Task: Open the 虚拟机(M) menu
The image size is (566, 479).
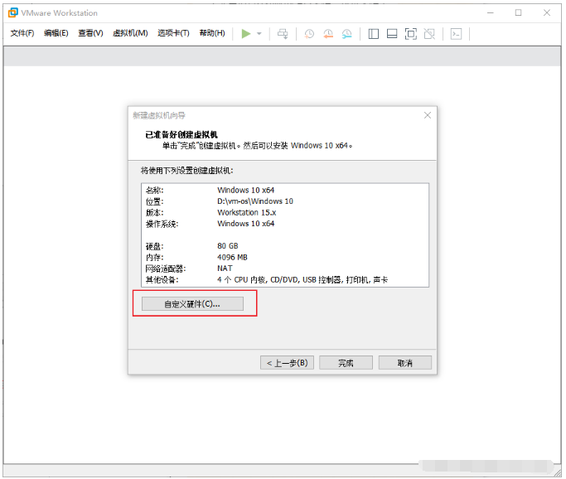Action: pyautogui.click(x=129, y=33)
